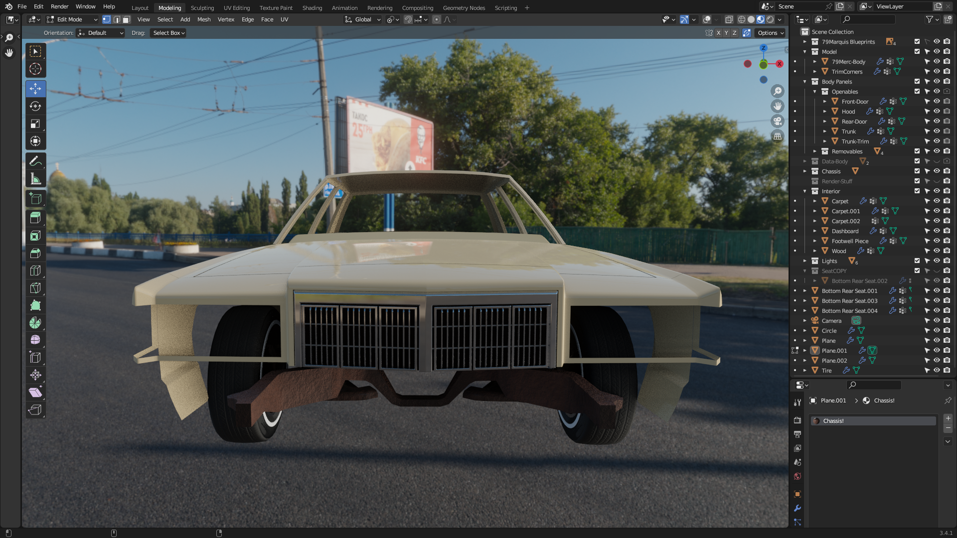Select the Measure tool
957x538 pixels.
point(35,179)
